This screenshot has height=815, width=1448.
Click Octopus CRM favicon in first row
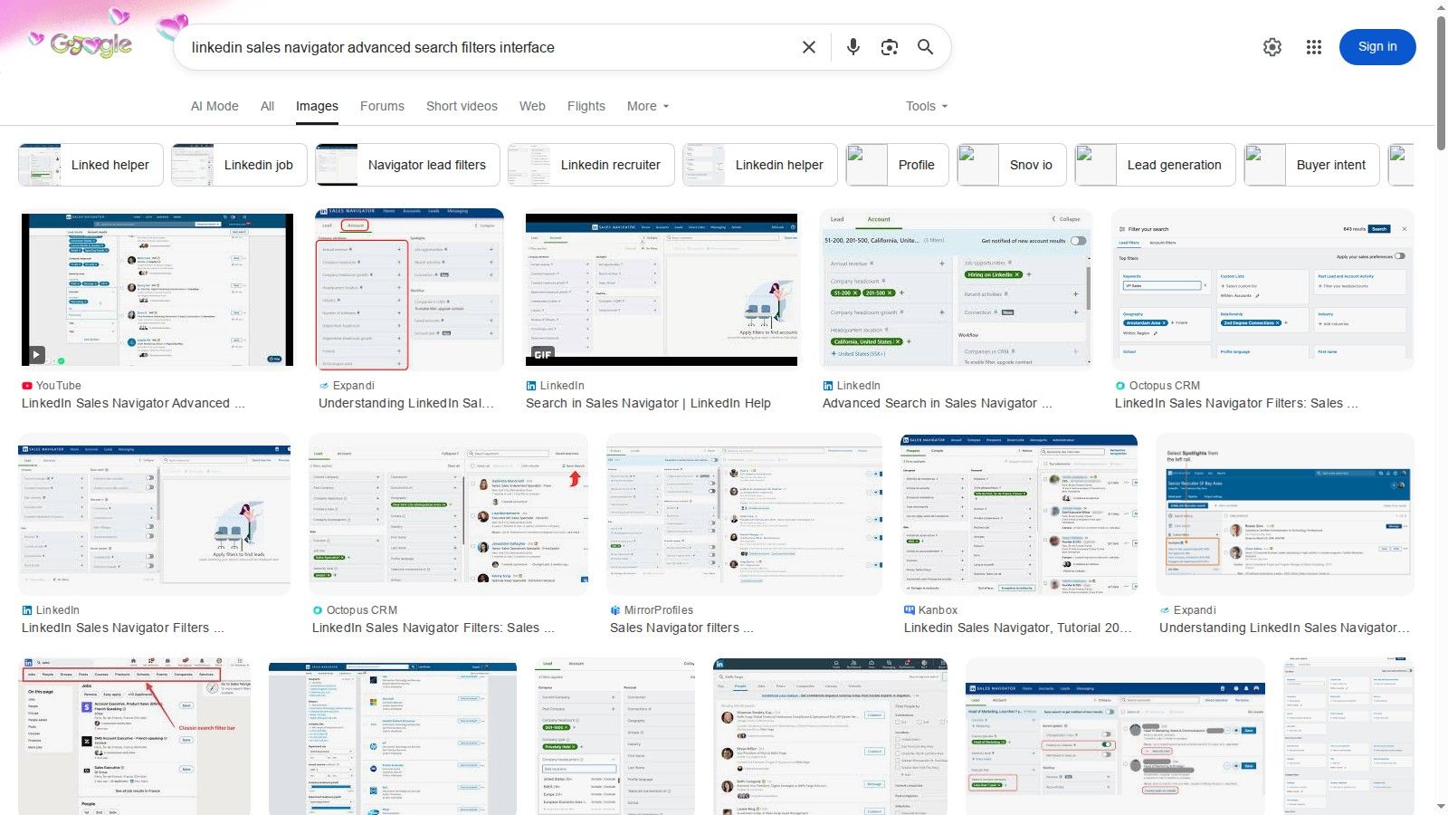[x=1120, y=386]
